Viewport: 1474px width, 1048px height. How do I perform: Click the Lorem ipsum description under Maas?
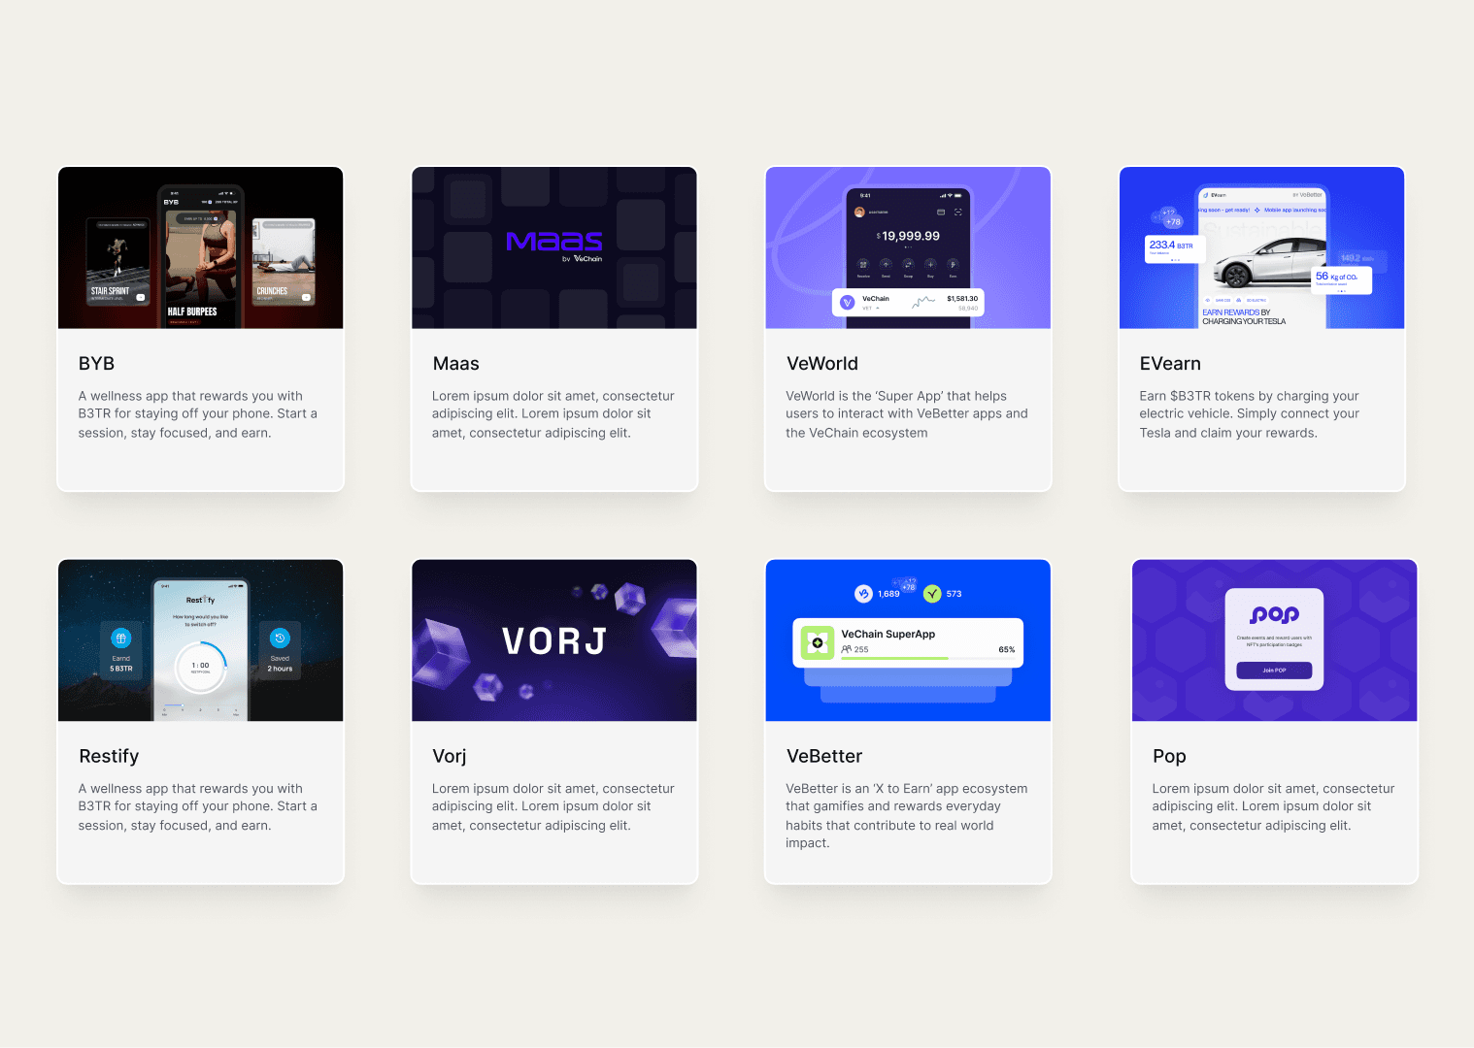(x=553, y=414)
